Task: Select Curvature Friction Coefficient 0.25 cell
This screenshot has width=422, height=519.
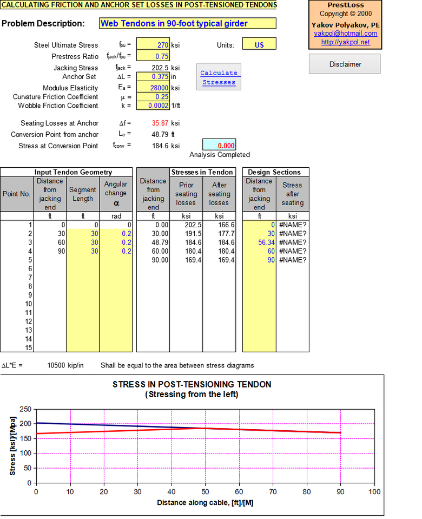Action: pyautogui.click(x=154, y=97)
